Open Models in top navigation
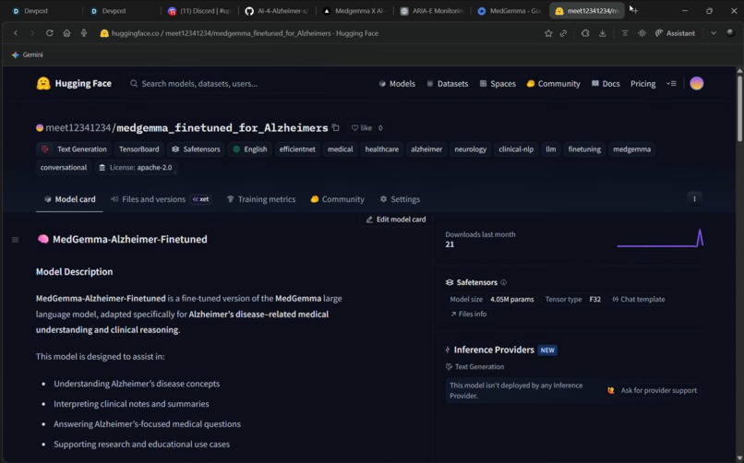Viewport: 744px width, 463px height. pos(397,83)
